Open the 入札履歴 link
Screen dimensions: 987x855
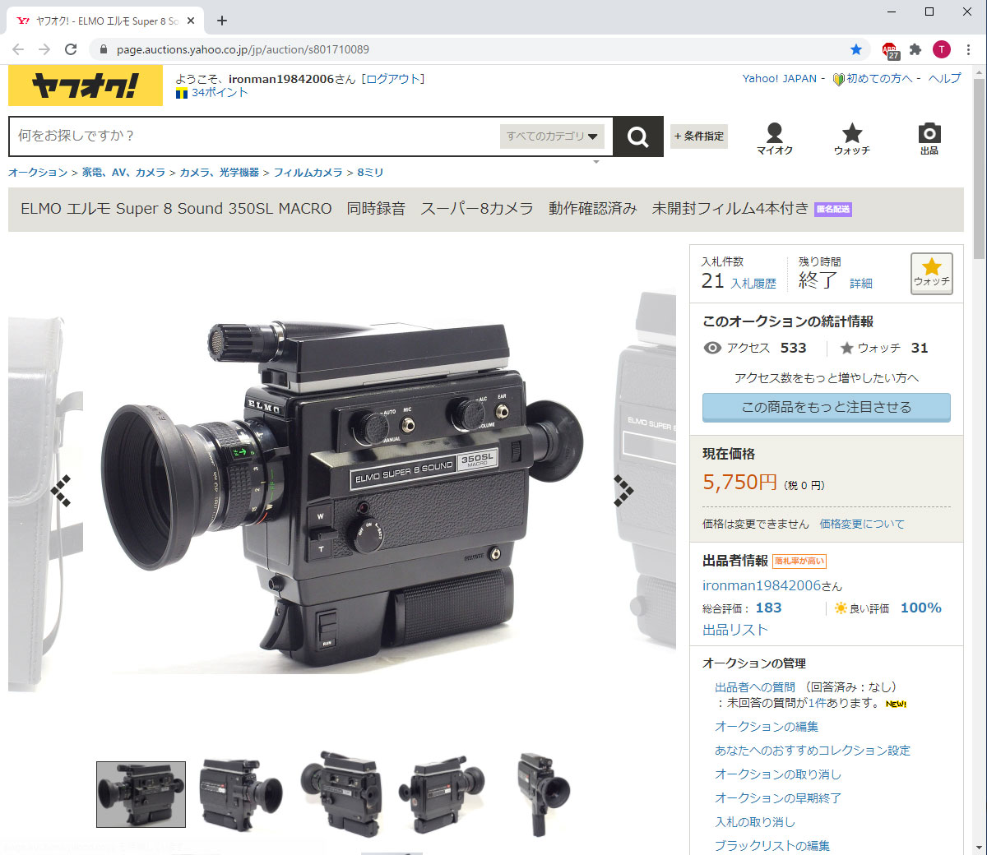tap(753, 284)
